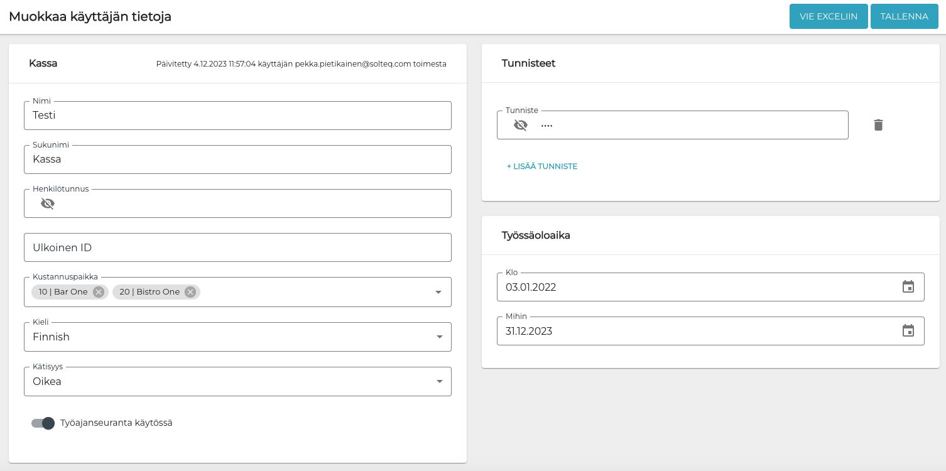
Task: Toggle Työajanseuranta käytössä switch
Action: [43, 423]
